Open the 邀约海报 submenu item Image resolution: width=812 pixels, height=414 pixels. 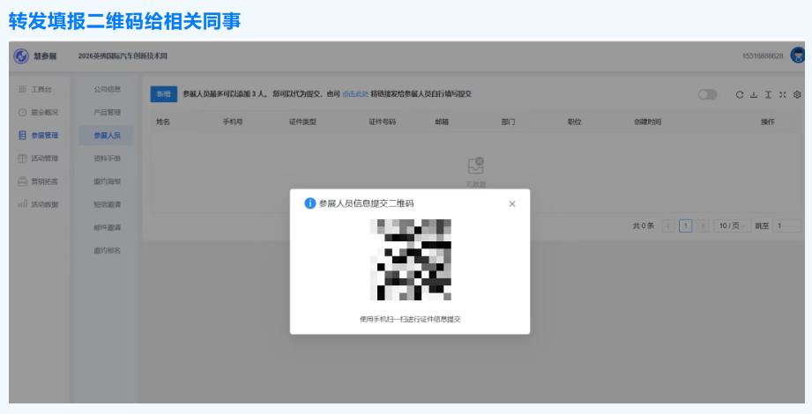click(108, 181)
